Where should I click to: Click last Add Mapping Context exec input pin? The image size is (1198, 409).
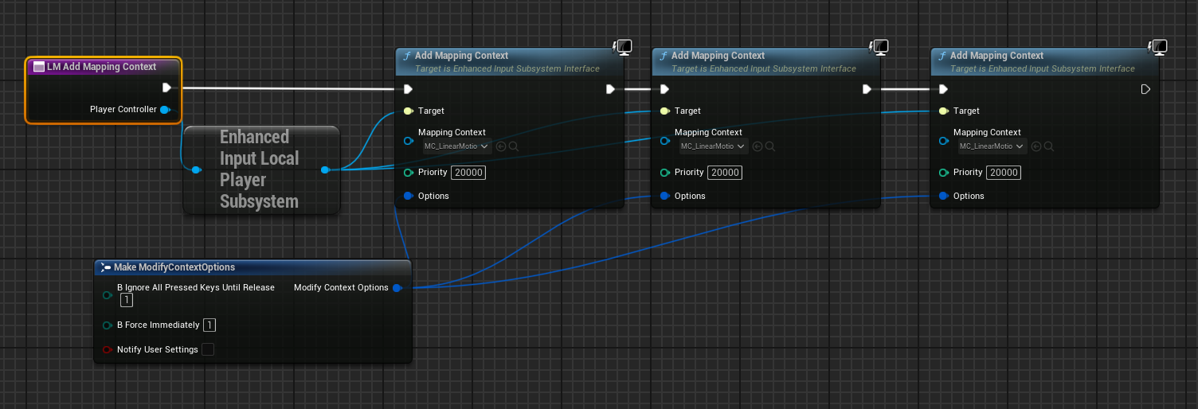point(943,89)
